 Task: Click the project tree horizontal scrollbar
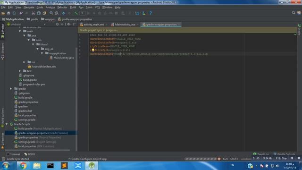coord(38,150)
